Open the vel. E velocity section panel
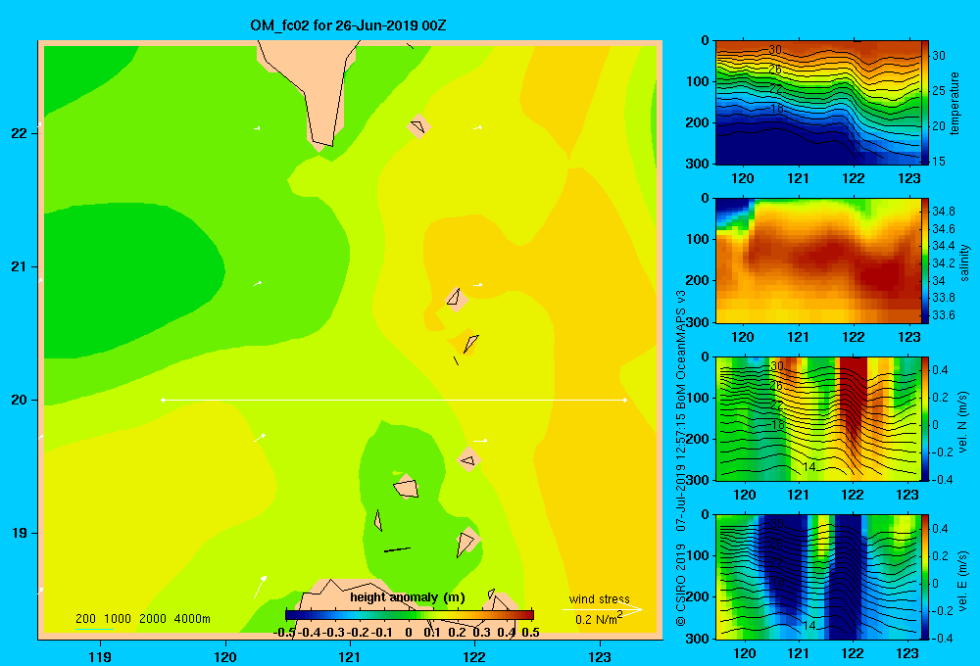 click(818, 577)
